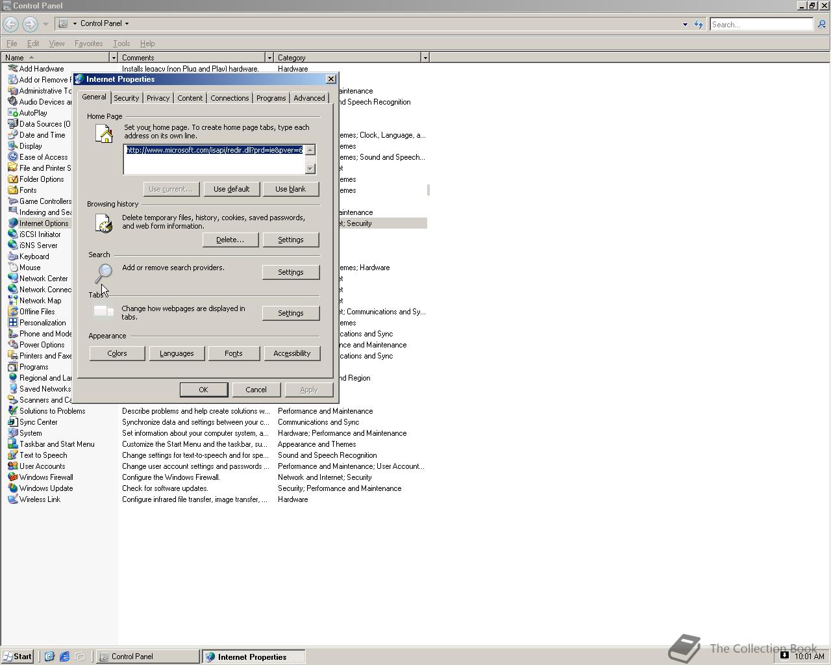This screenshot has height=665, width=831.
Task: Select the System icon
Action: 12,433
